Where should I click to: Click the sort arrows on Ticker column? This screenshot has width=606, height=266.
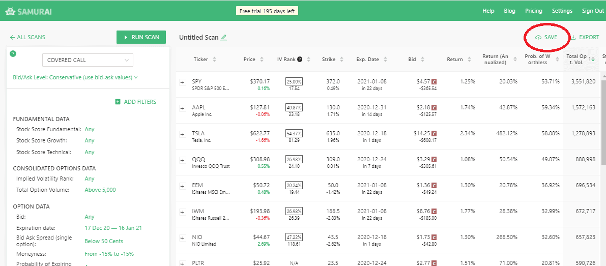(x=214, y=60)
